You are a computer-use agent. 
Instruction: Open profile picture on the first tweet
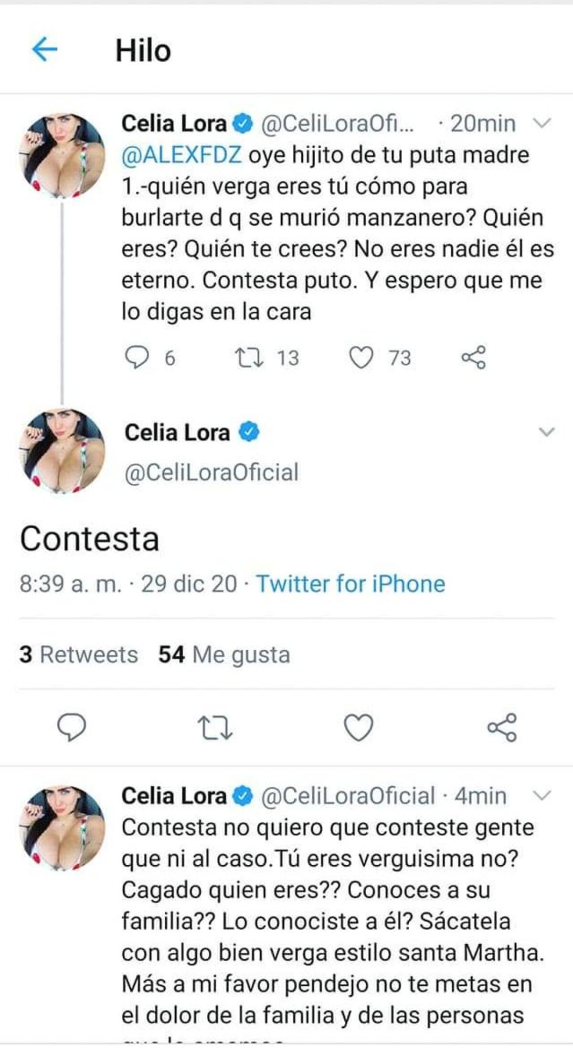(x=62, y=156)
